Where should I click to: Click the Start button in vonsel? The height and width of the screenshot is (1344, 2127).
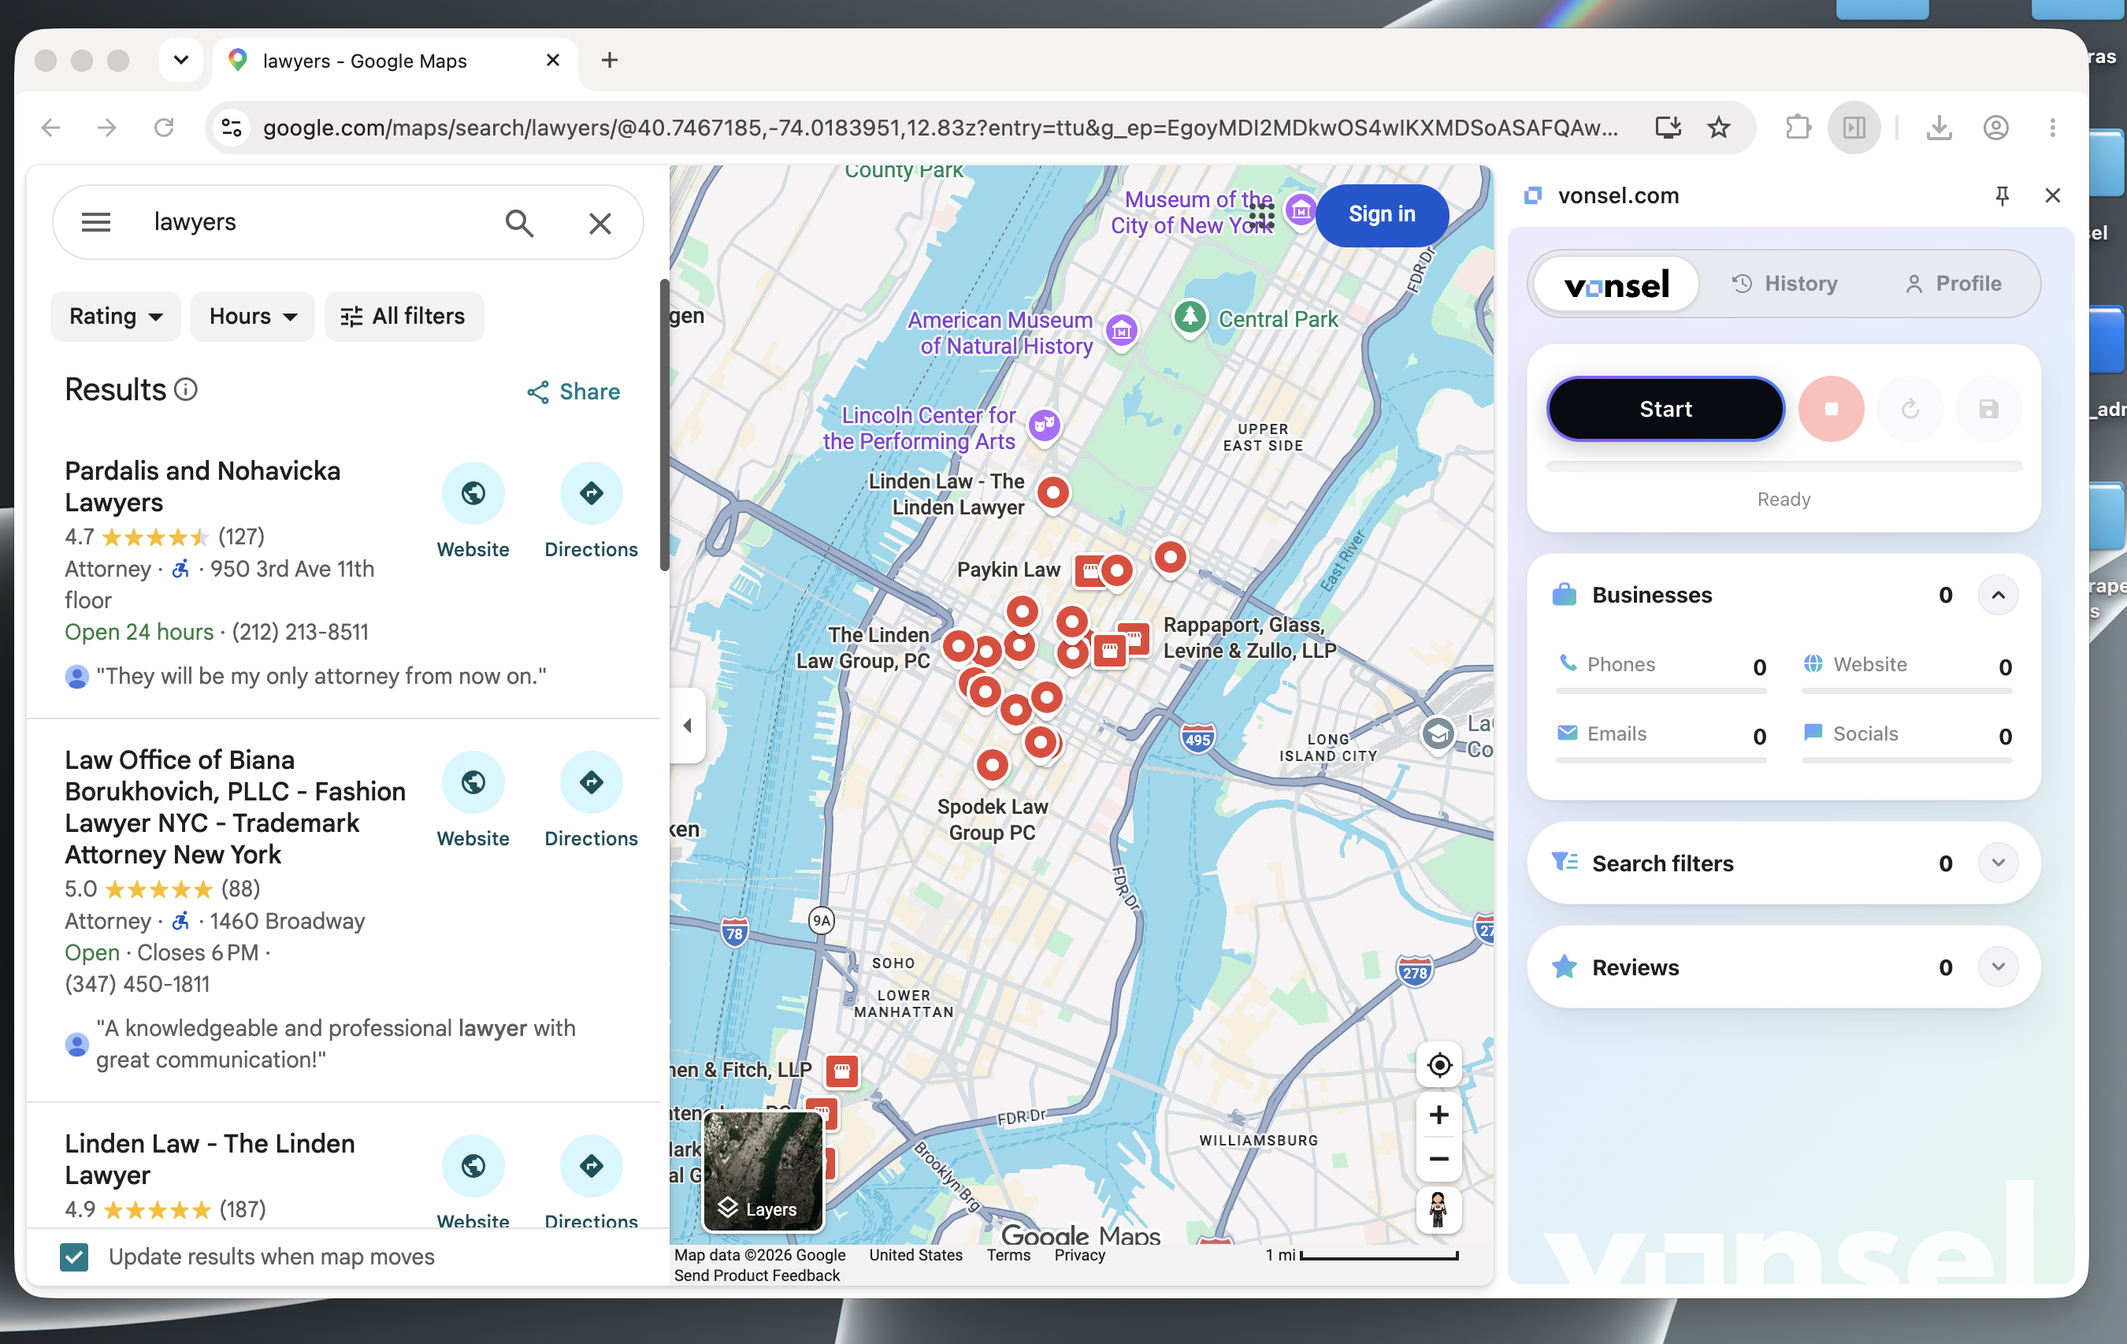[x=1665, y=409]
